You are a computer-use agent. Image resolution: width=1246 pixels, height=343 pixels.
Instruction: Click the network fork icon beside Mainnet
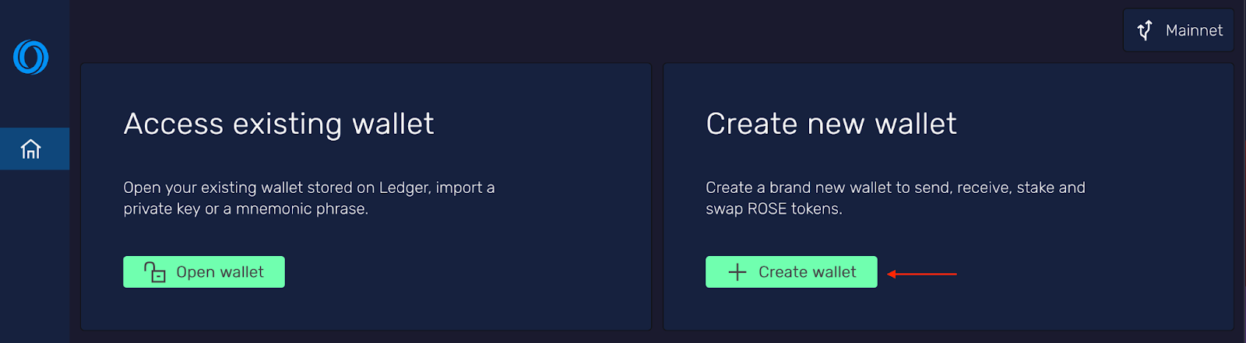[x=1145, y=30]
